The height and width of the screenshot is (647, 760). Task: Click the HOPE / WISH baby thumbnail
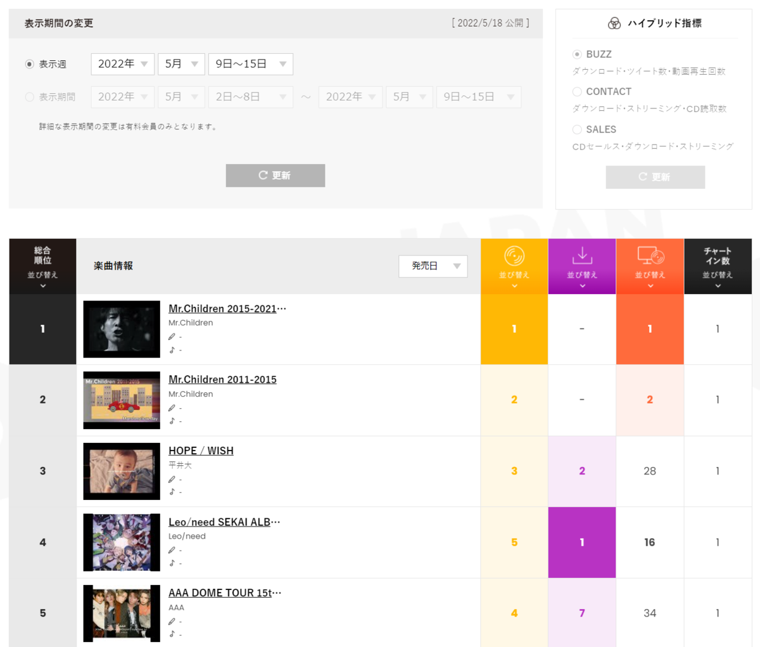tap(122, 471)
